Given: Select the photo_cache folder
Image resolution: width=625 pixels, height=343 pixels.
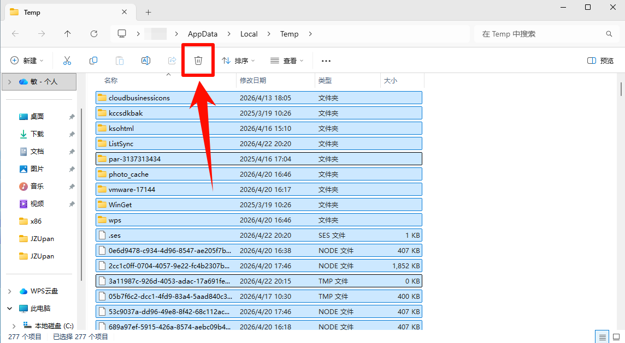Looking at the screenshot, I should 259,174.
